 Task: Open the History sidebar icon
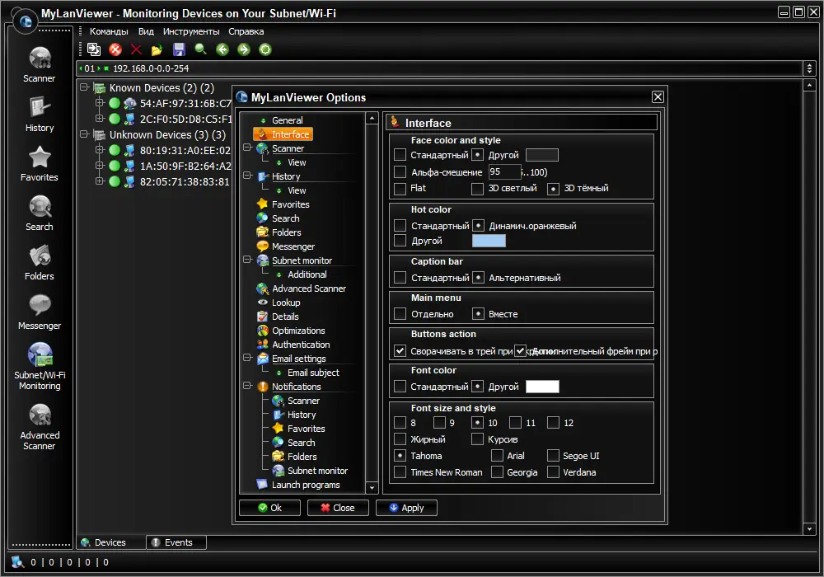(x=40, y=114)
